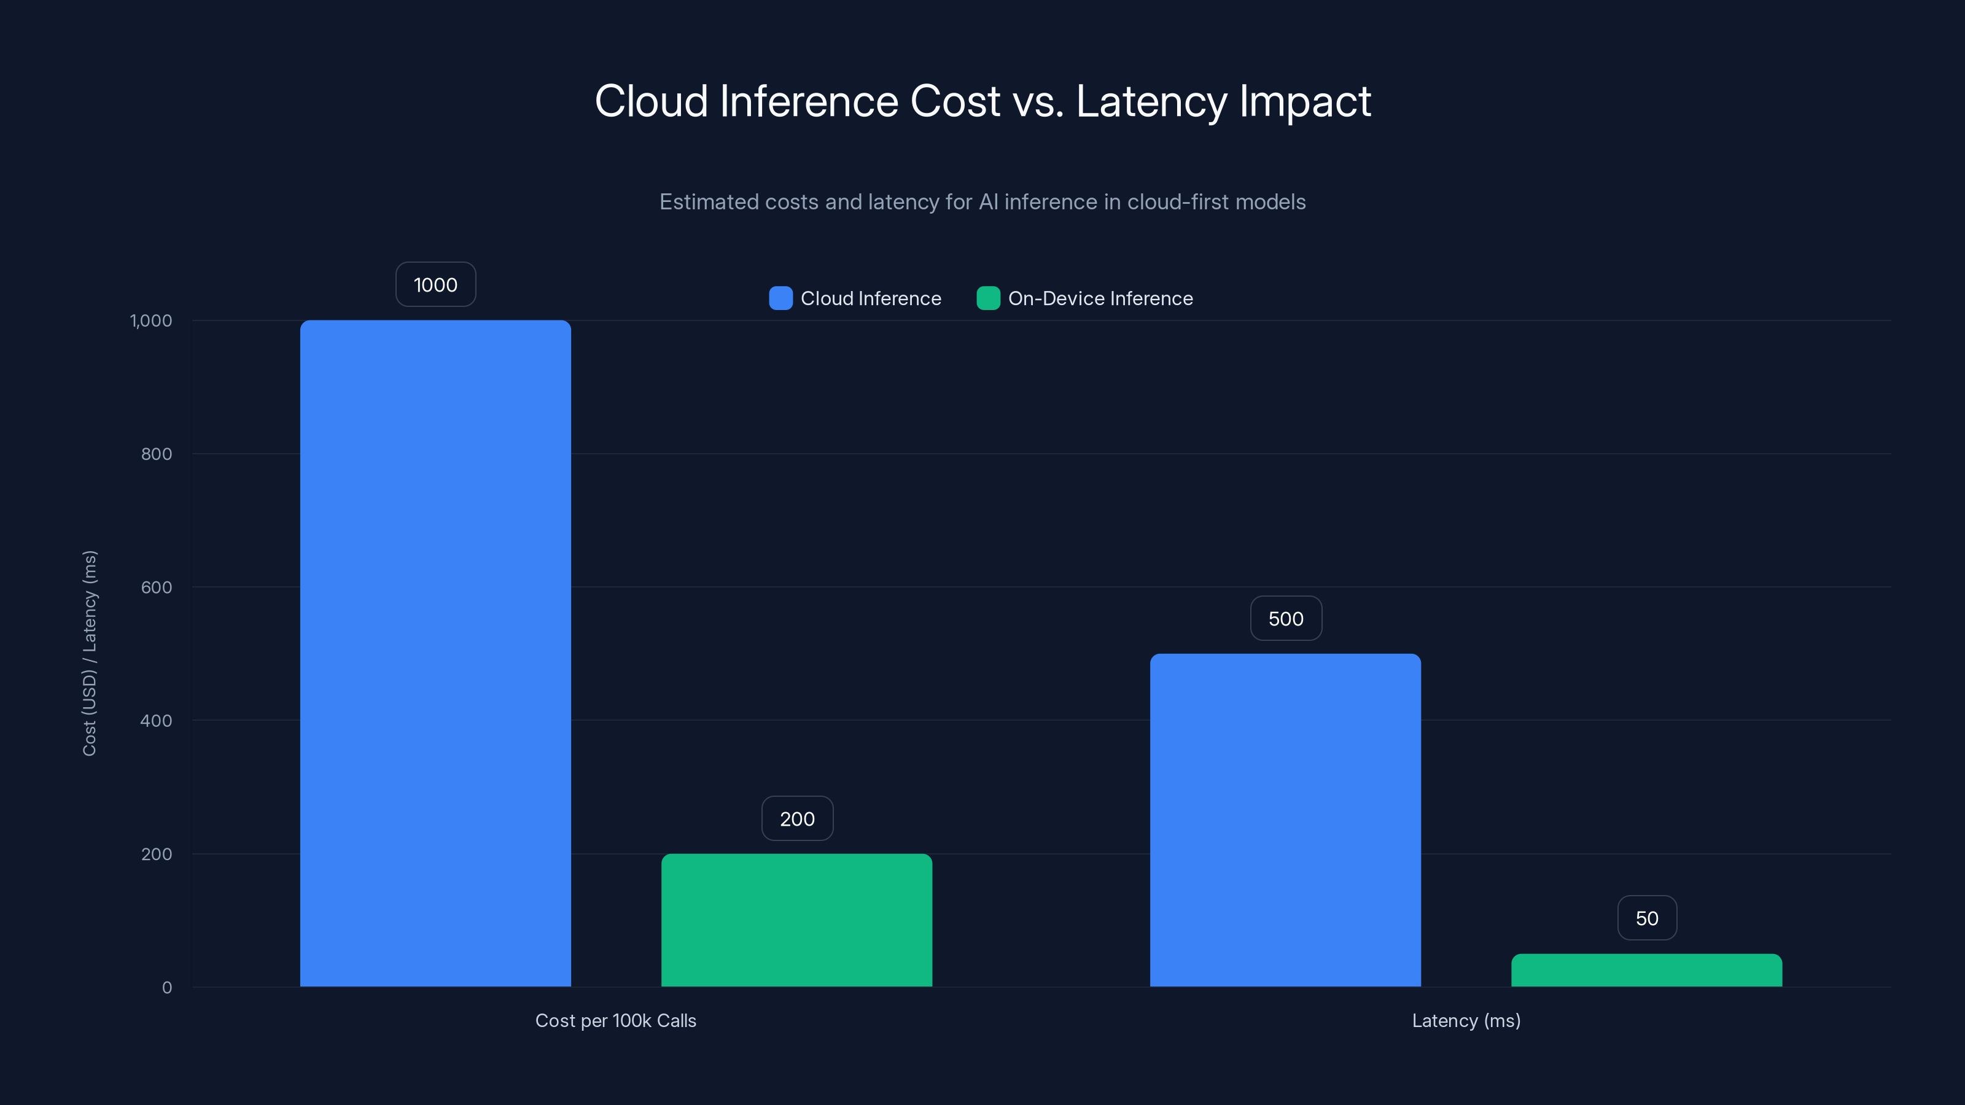
Task: Click the subtitle about estimated costs
Action: coord(982,202)
